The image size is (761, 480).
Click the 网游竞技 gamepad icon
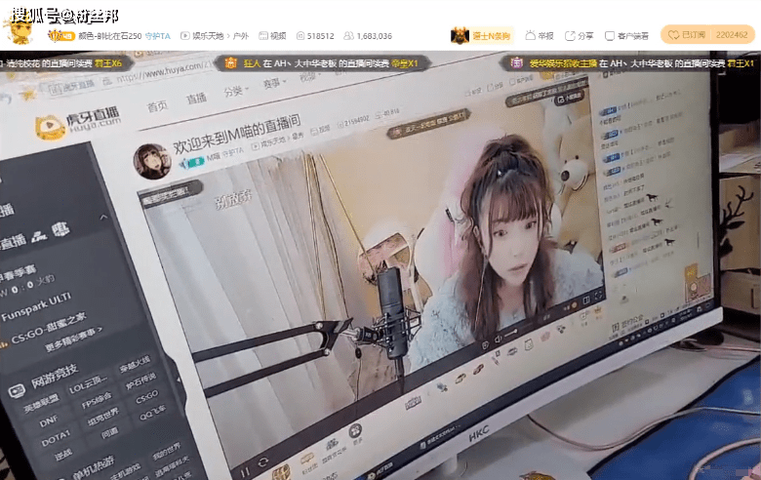click(17, 390)
